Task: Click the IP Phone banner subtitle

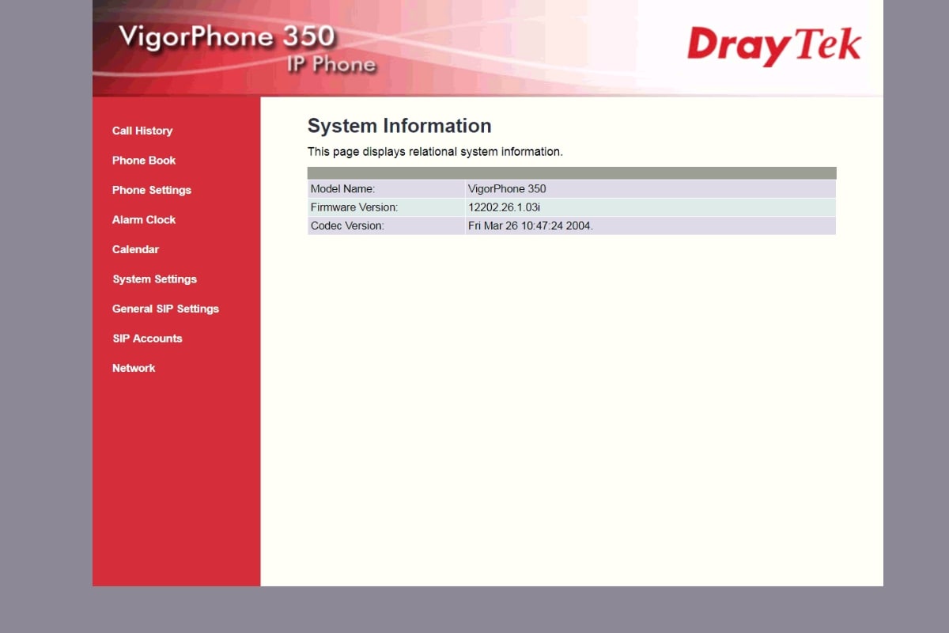Action: pyautogui.click(x=331, y=64)
